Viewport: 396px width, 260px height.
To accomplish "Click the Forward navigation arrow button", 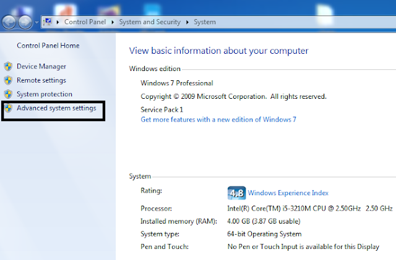I will point(25,22).
